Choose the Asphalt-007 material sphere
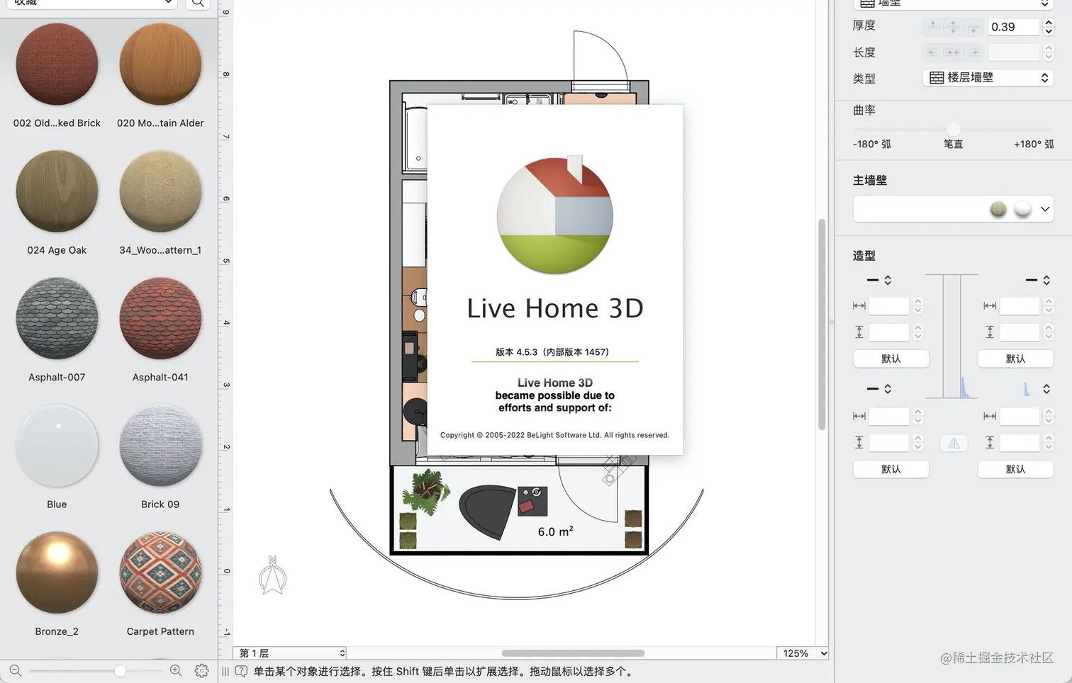1072x683 pixels. tap(57, 318)
